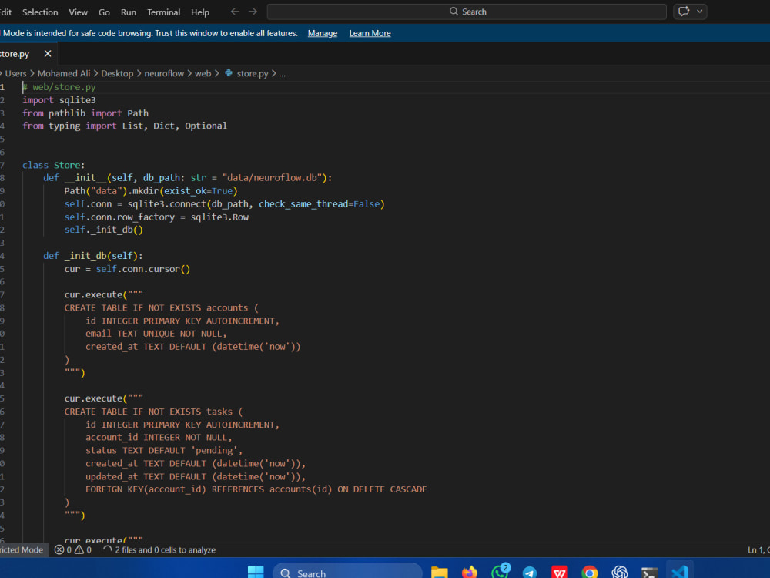
Task: Click the Python file icon in breadcrumb
Action: click(x=229, y=73)
